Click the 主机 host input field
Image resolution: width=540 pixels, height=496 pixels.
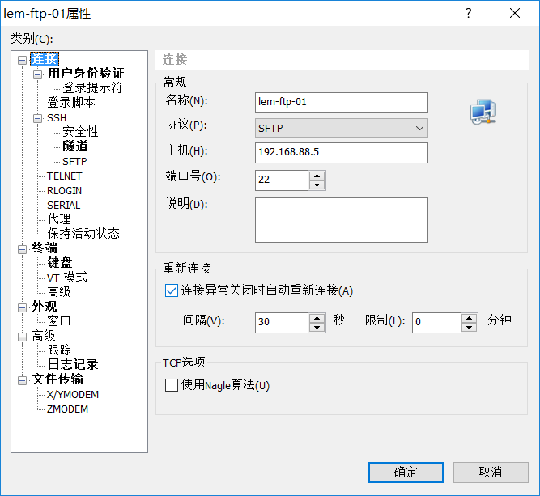click(342, 153)
